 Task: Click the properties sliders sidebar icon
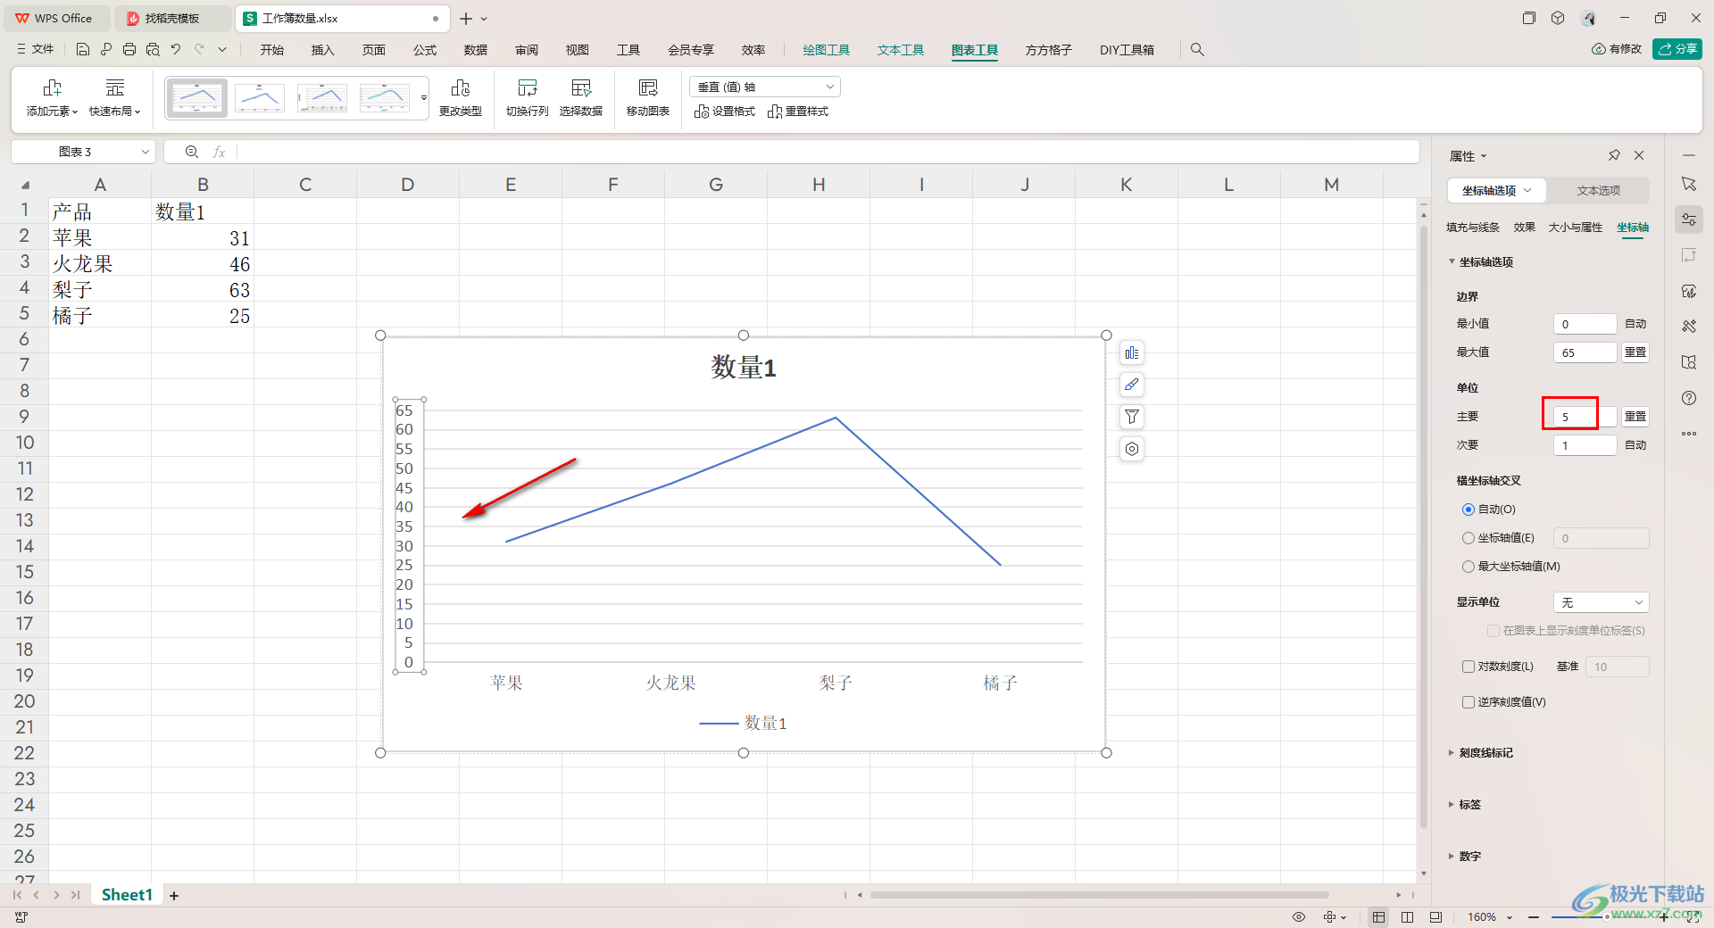1689,220
